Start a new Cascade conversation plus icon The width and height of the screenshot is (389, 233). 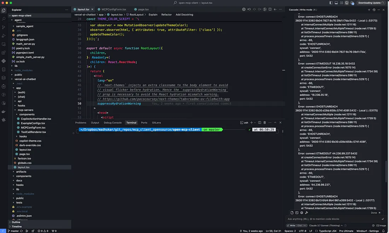tap(369, 10)
